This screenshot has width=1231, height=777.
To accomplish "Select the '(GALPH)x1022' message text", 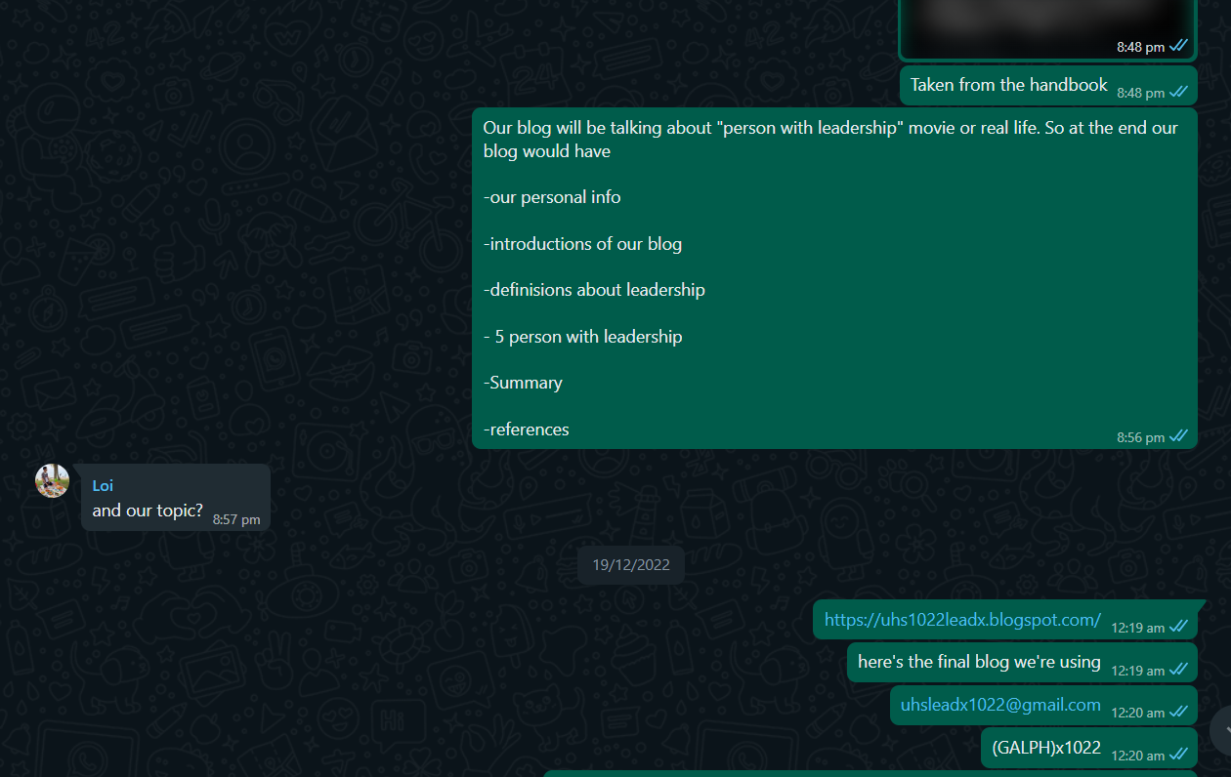I will coord(1046,748).
